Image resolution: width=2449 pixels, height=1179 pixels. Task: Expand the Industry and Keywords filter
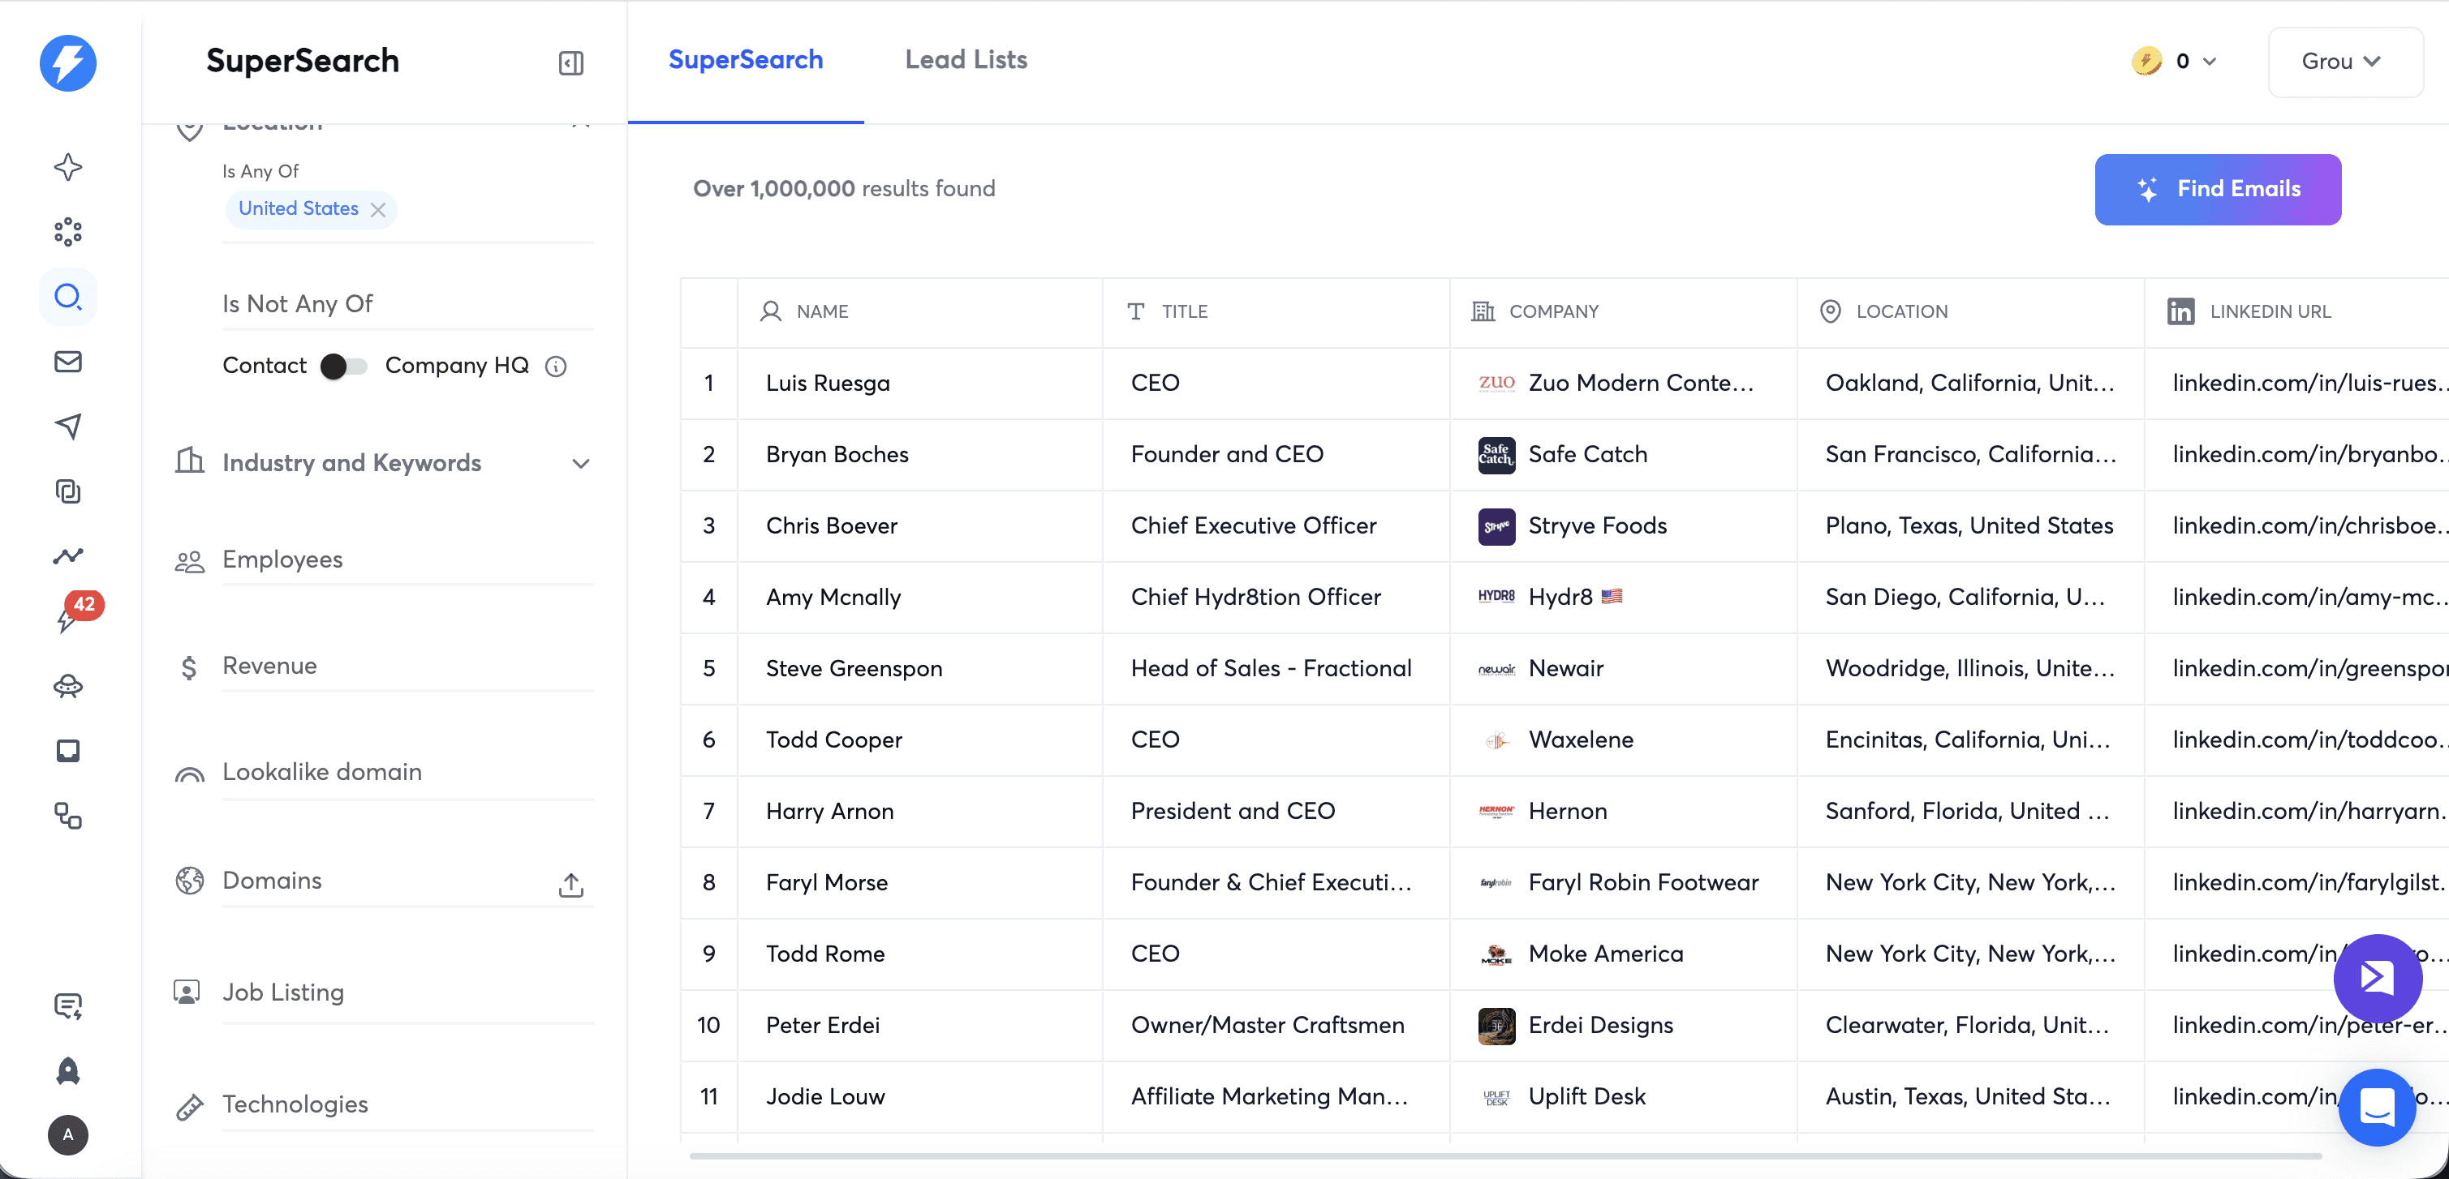pyautogui.click(x=384, y=463)
